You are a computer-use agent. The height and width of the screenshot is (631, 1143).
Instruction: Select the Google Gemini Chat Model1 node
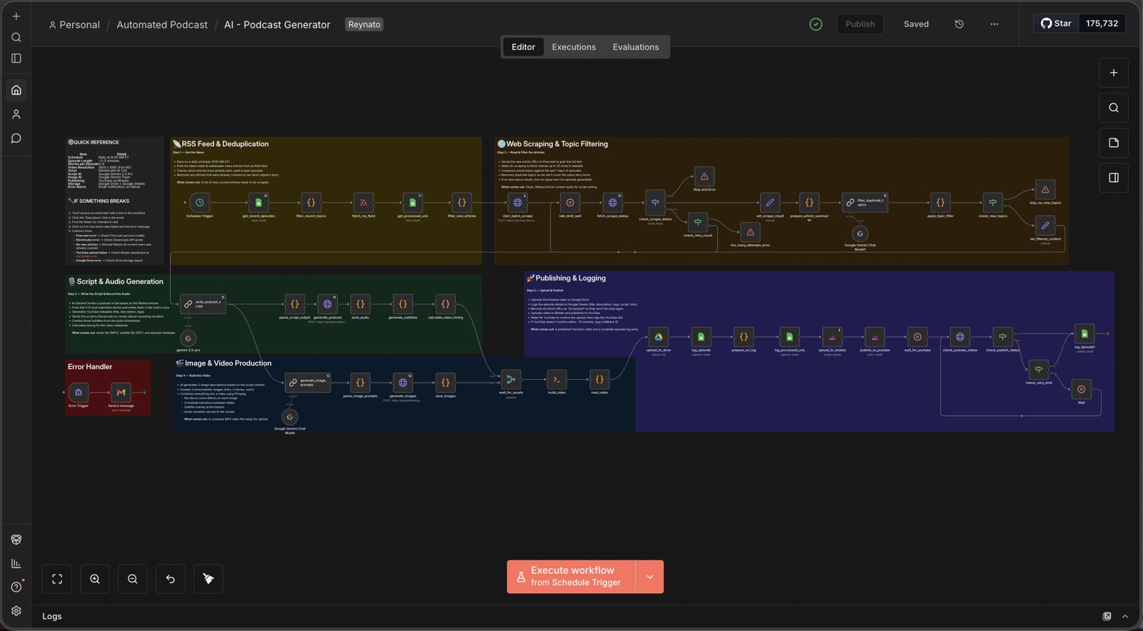(x=860, y=233)
